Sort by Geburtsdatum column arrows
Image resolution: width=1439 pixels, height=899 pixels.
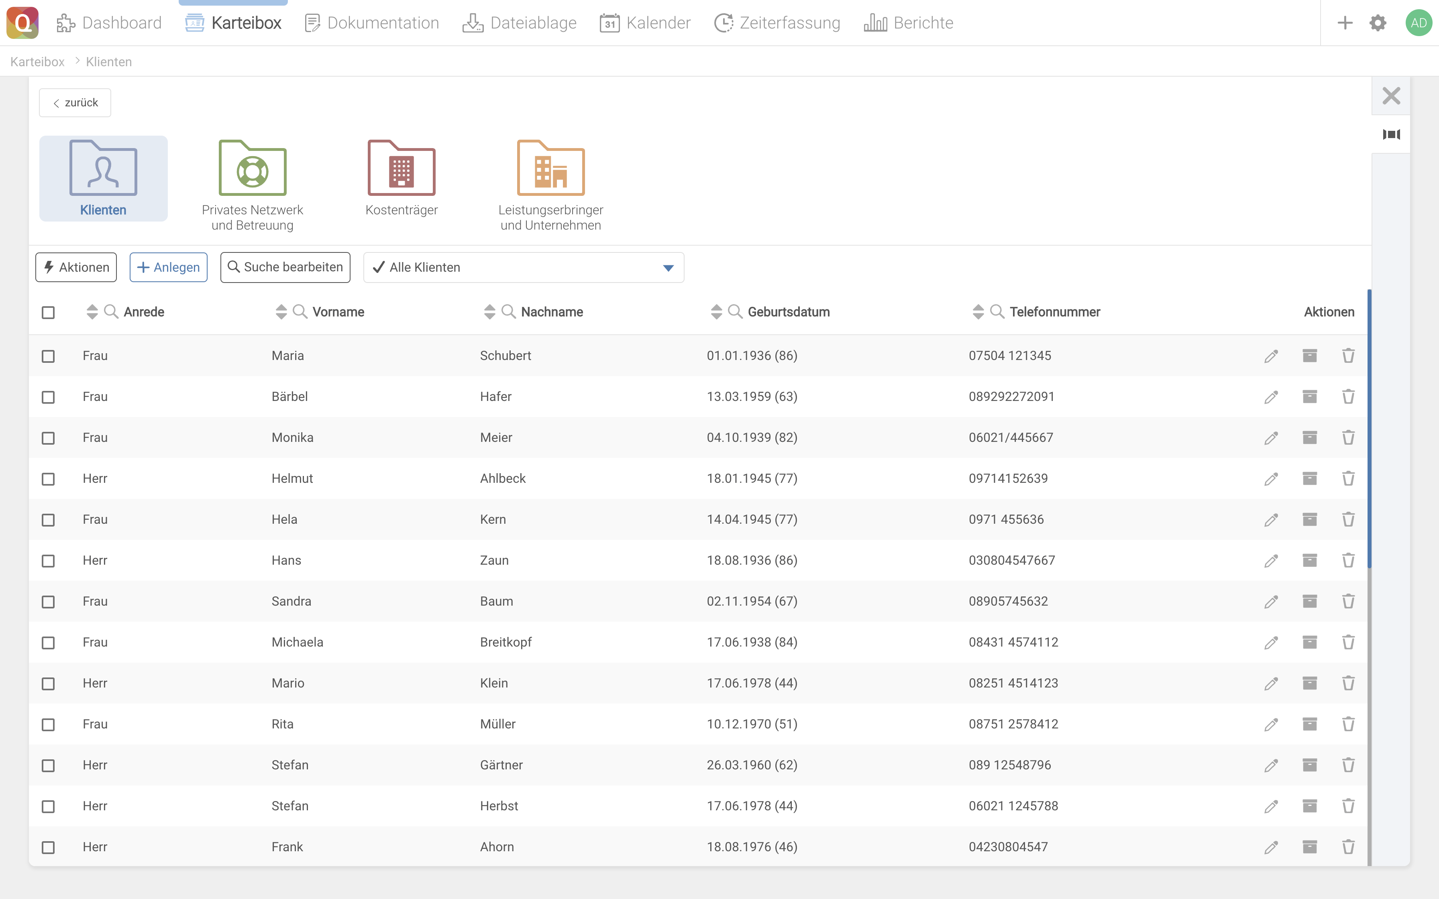(x=716, y=311)
